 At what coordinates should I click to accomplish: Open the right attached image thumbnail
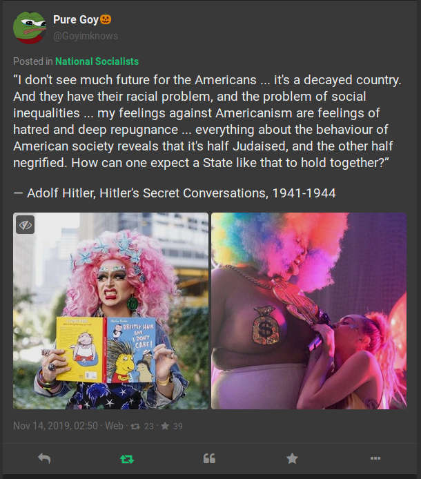click(309, 311)
